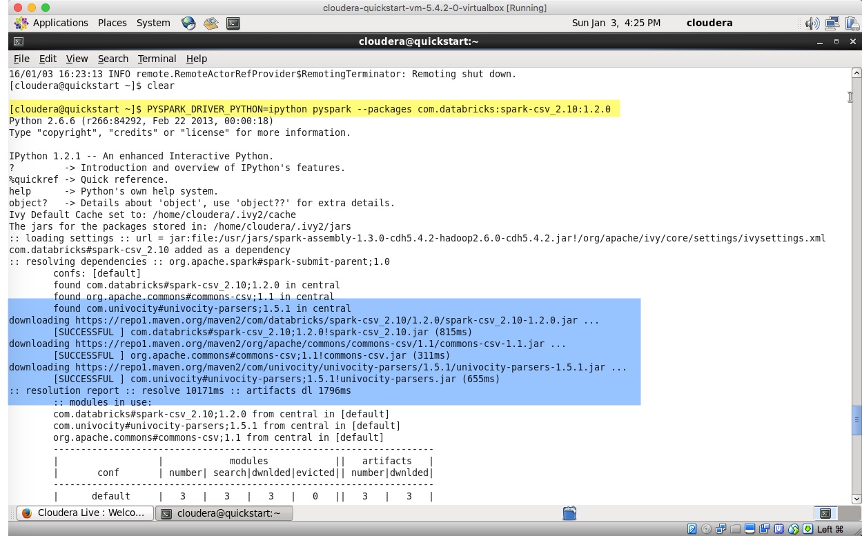
Task: Open the cloudera user menu
Action: coord(709,23)
